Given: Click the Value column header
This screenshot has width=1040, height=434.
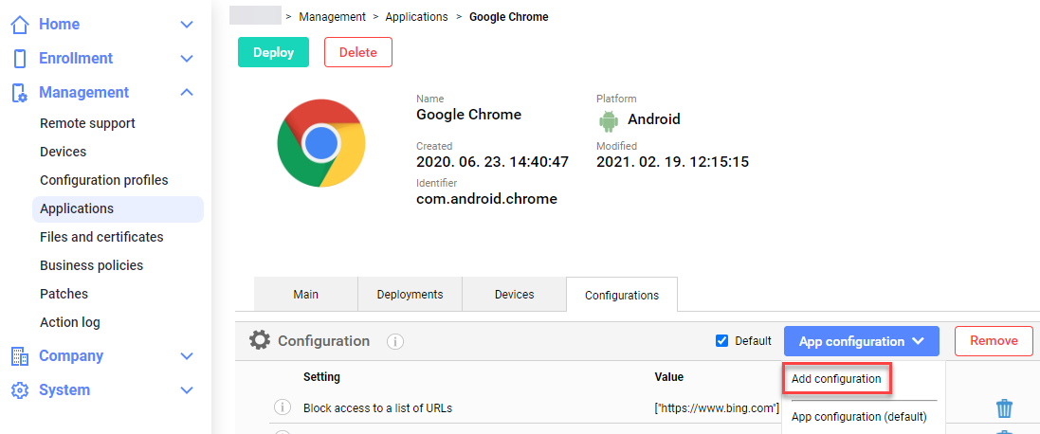Looking at the screenshot, I should 668,377.
